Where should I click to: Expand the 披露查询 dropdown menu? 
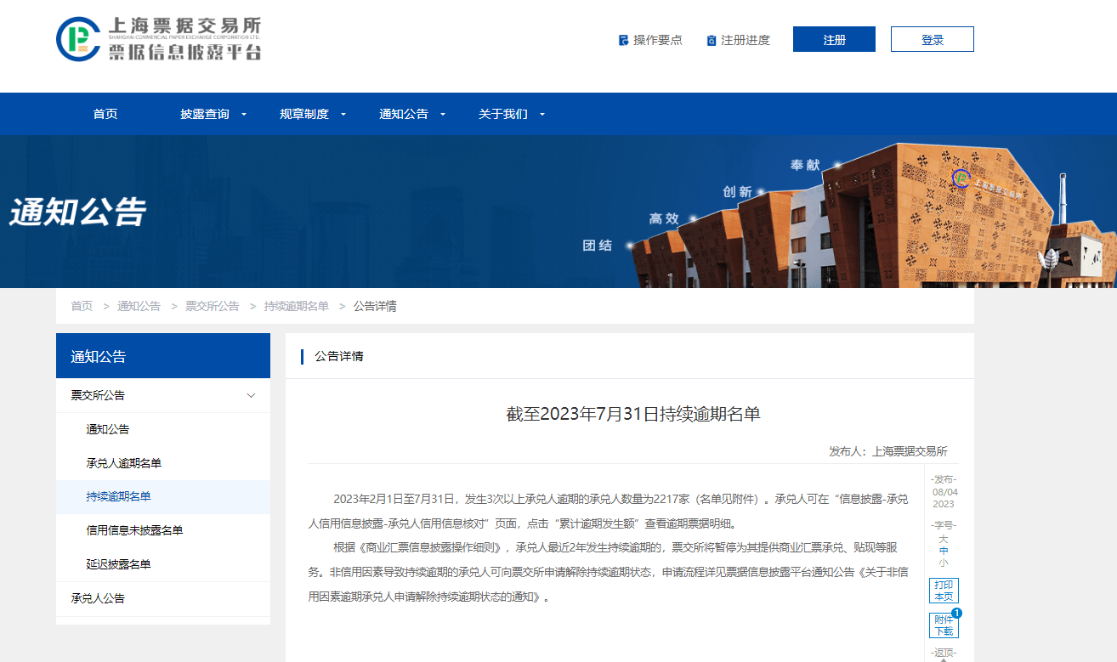(244, 115)
